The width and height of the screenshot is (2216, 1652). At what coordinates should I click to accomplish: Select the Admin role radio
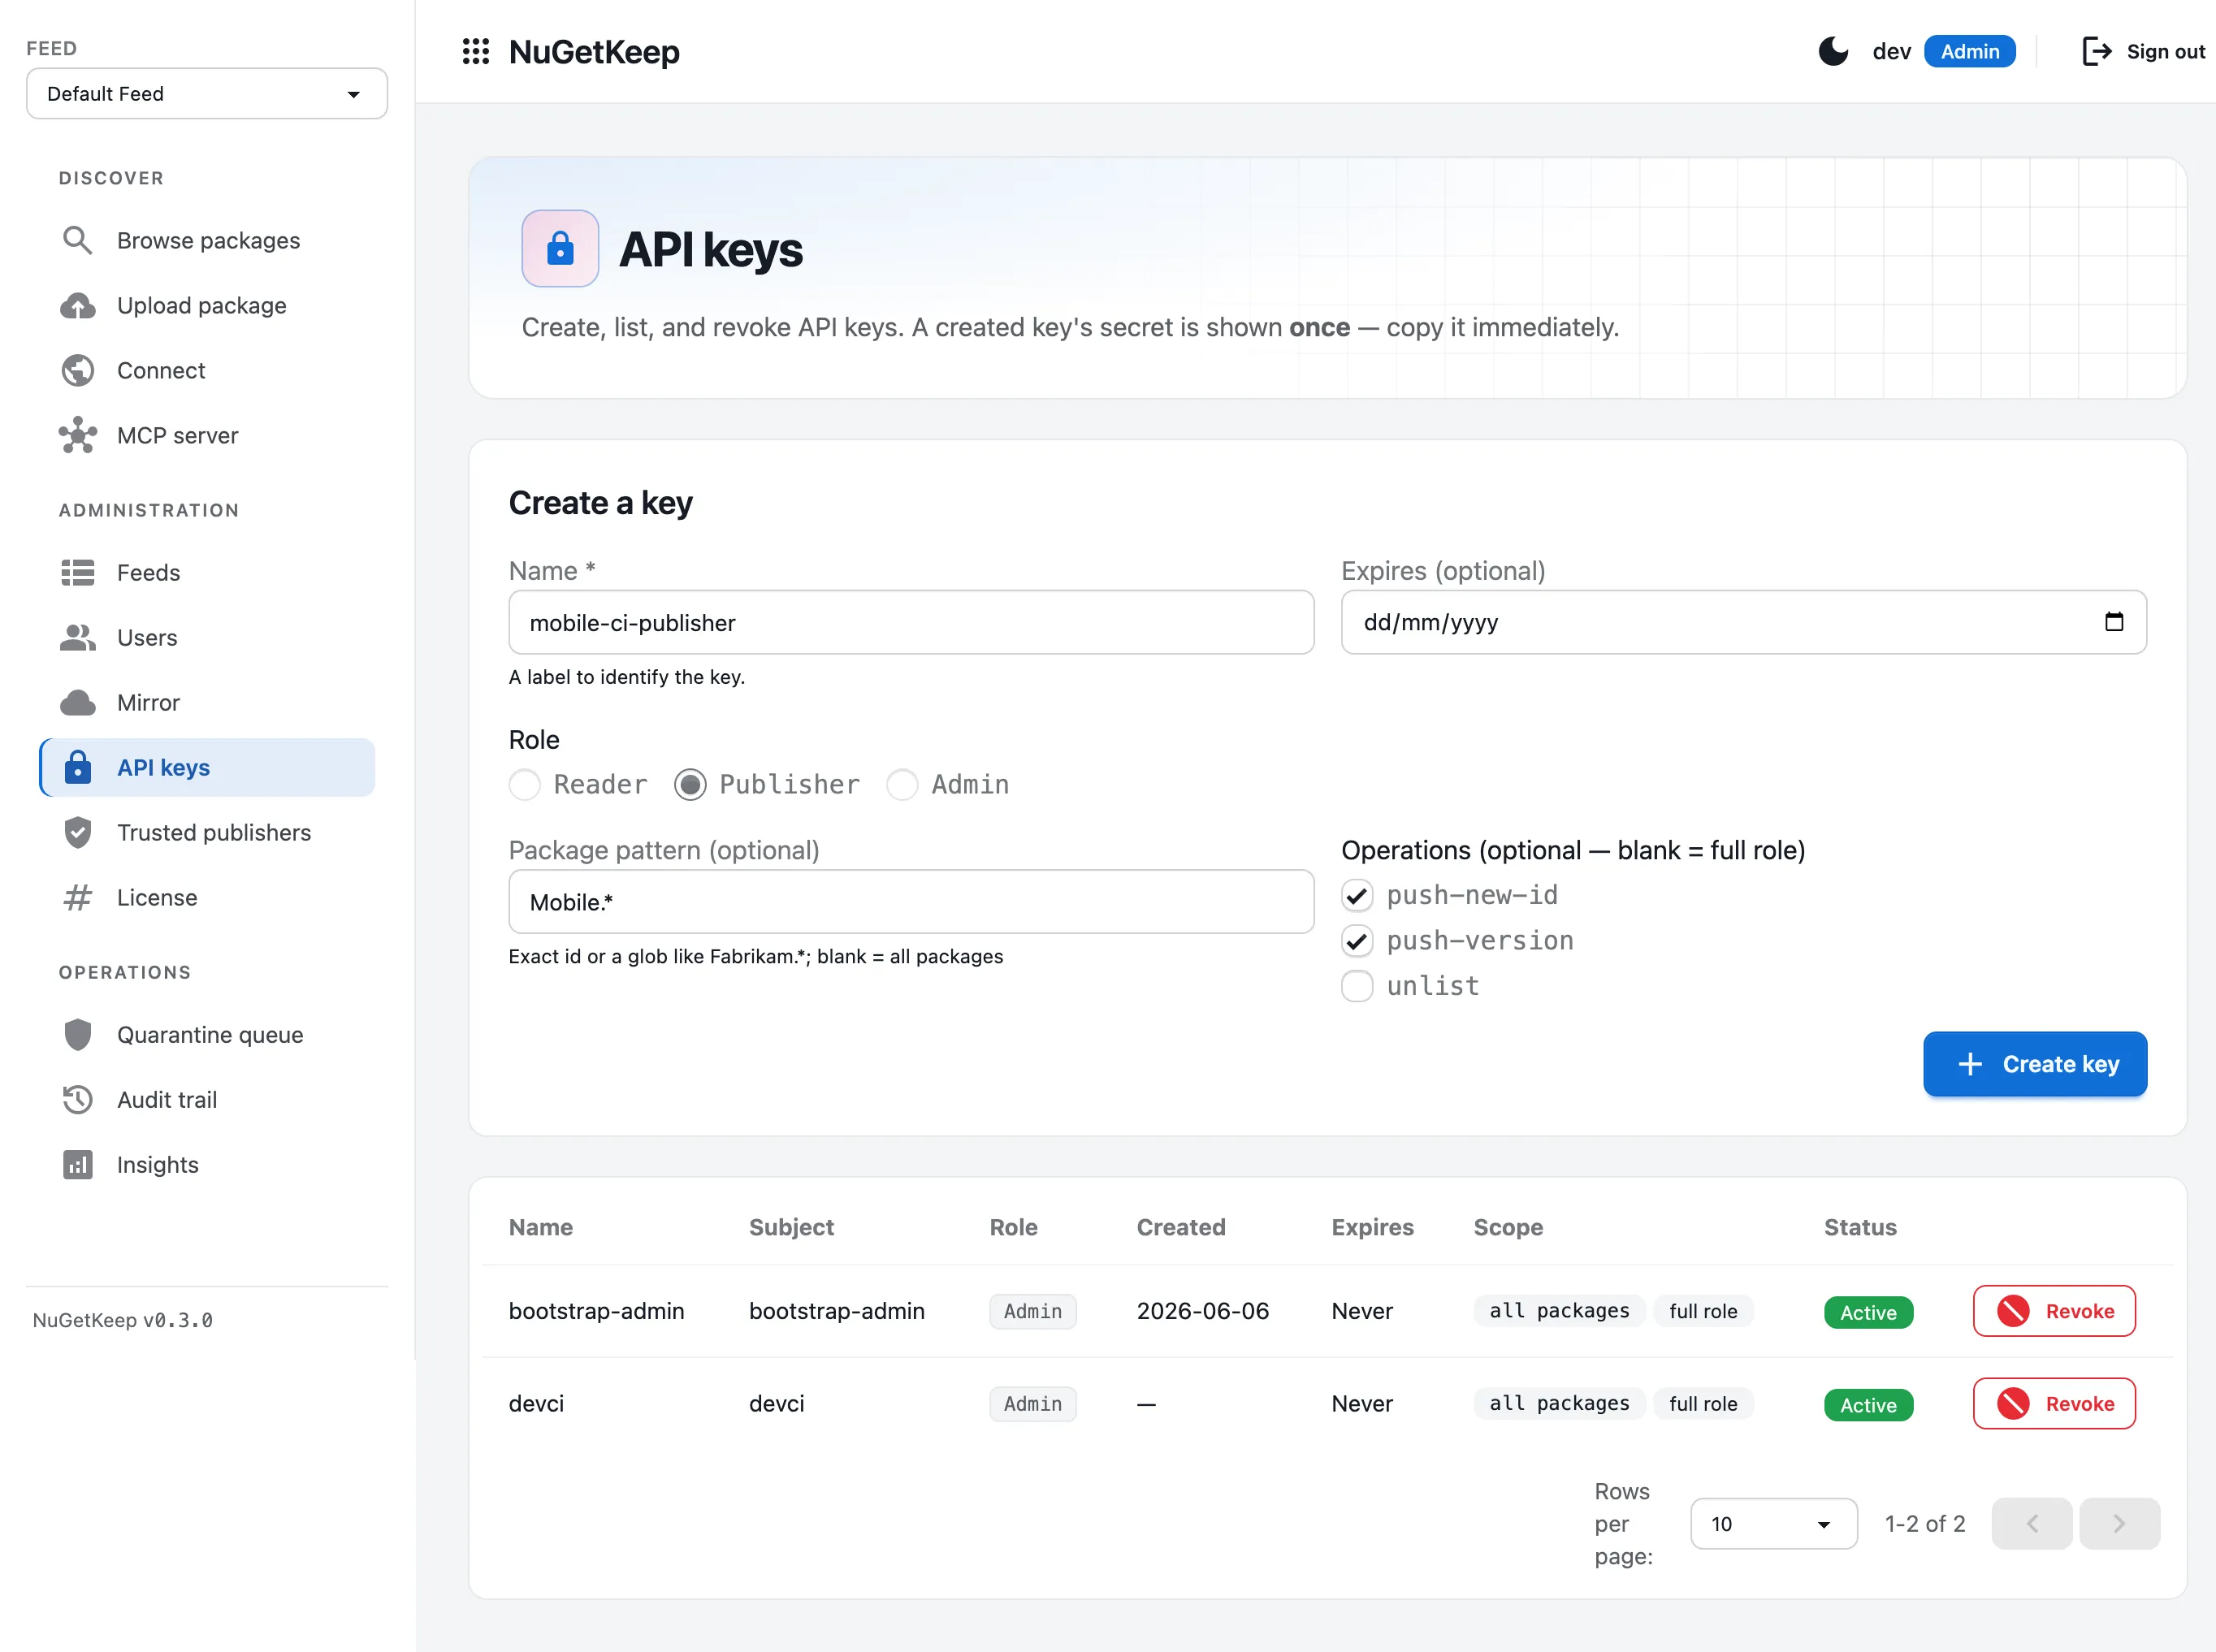pyautogui.click(x=902, y=784)
